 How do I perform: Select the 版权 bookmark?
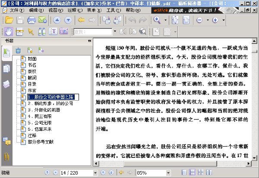32,71
